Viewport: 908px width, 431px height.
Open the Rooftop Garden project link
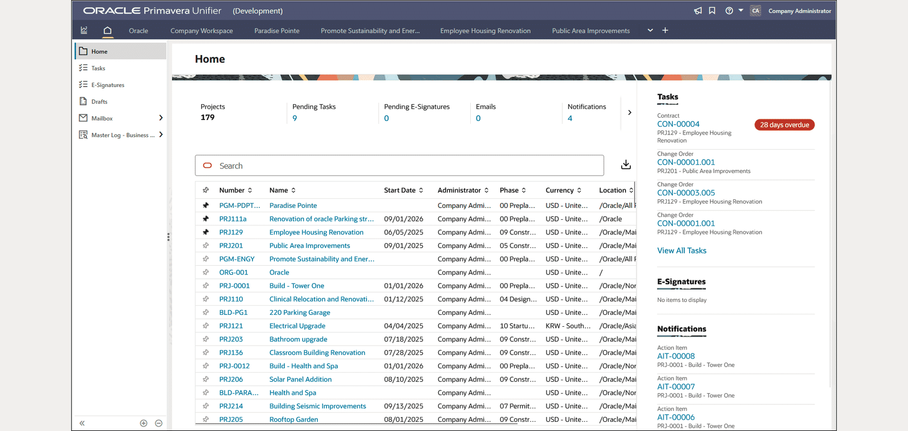pyautogui.click(x=293, y=420)
